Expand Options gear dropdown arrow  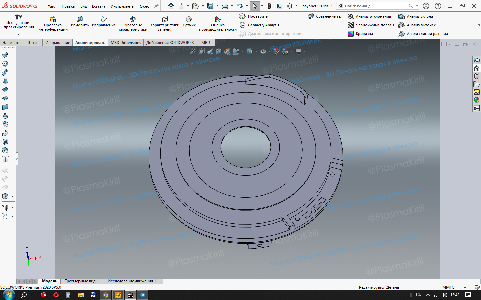[296, 6]
